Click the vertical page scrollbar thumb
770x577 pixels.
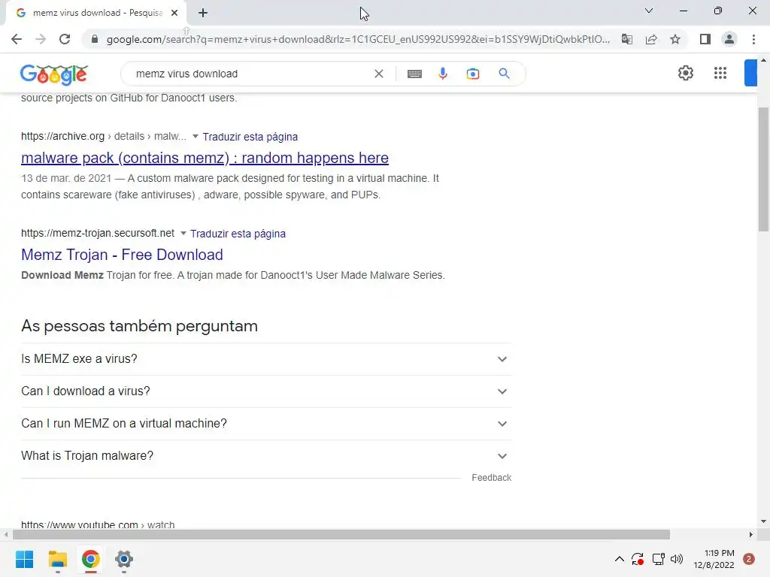763,169
